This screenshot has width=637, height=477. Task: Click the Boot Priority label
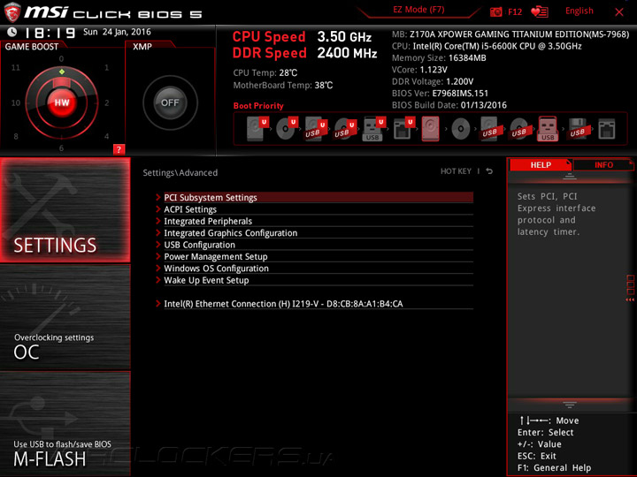pos(258,106)
